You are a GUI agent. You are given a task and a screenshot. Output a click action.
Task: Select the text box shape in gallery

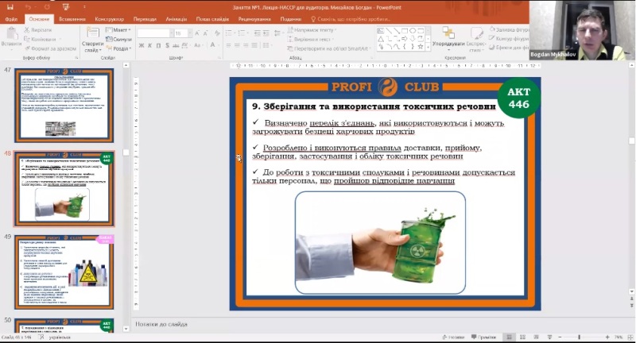tap(381, 31)
